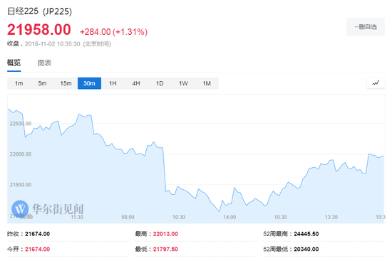392x261 pixels.
Task: Click the 日经225 (JP225) title
Action: 40,11
